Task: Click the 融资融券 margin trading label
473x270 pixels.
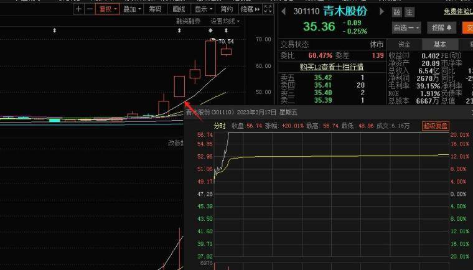Action: click(x=189, y=21)
